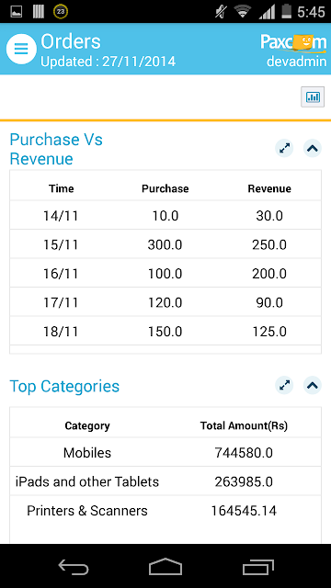Select the Printers & Scanners row
The height and width of the screenshot is (588, 331).
click(x=165, y=511)
